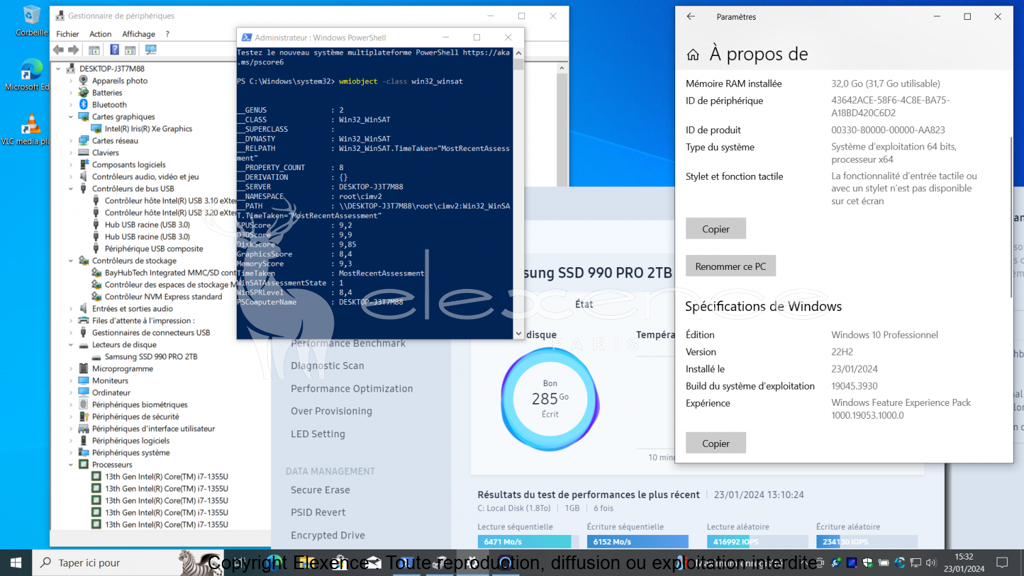Click the Back arrow in Device Manager toolbar
Screen dimensions: 1024x576
click(59, 50)
